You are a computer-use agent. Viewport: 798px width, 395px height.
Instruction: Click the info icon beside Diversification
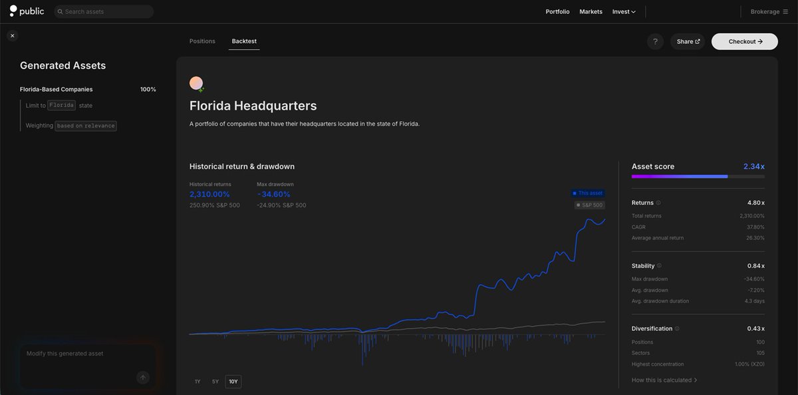677,329
